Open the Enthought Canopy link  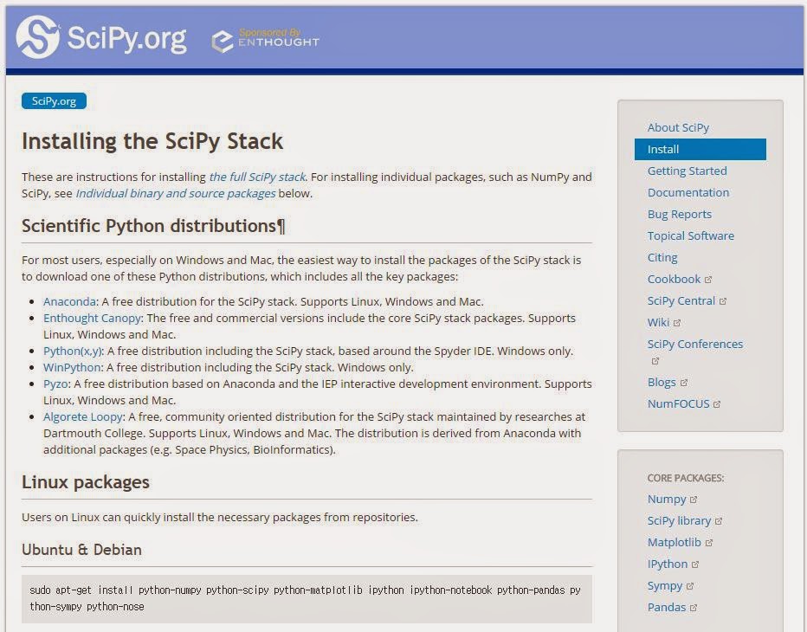coord(92,318)
